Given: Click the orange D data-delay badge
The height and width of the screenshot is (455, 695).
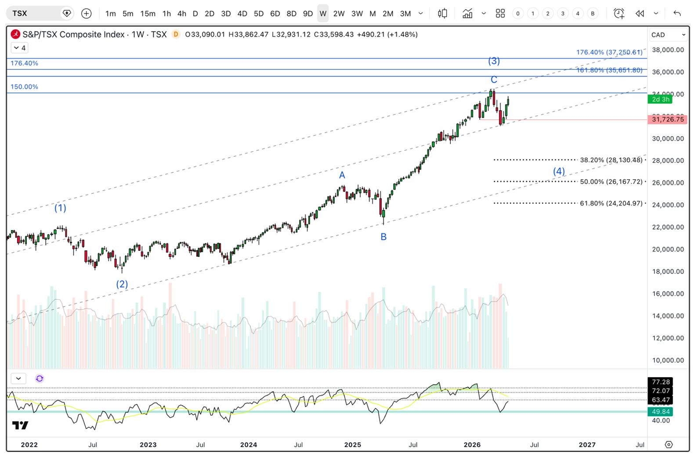Looking at the screenshot, I should (x=176, y=34).
